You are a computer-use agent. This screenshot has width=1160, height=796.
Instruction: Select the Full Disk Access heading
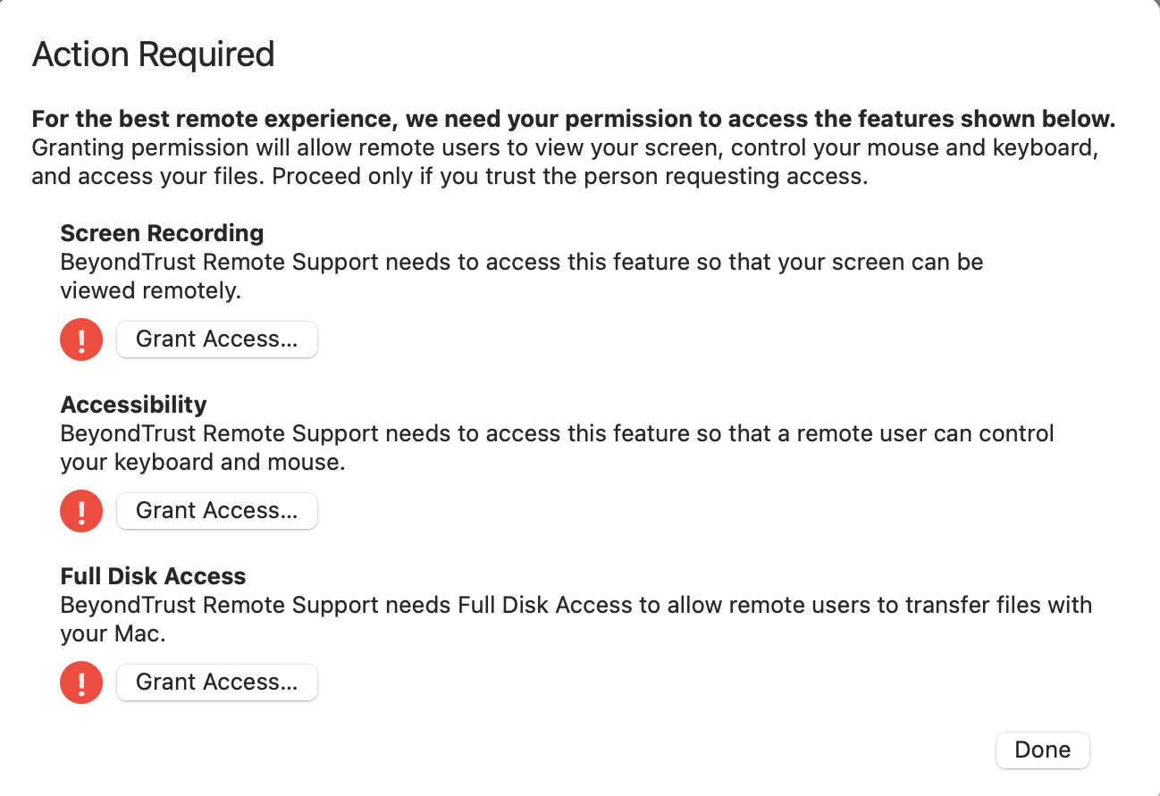[x=153, y=576]
